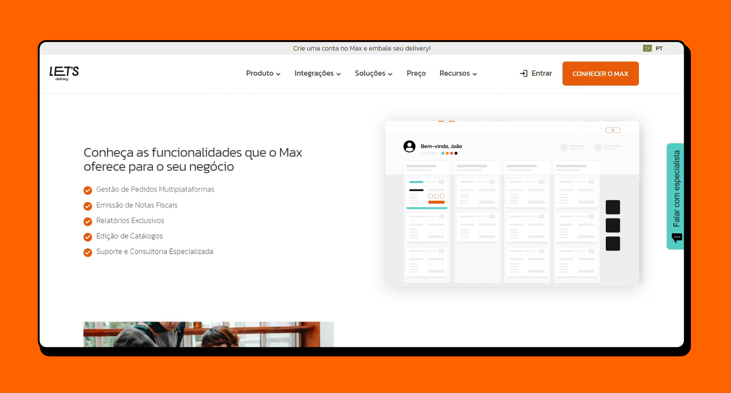
Task: Click the bottom black square in dashboard preview
Action: coord(613,244)
